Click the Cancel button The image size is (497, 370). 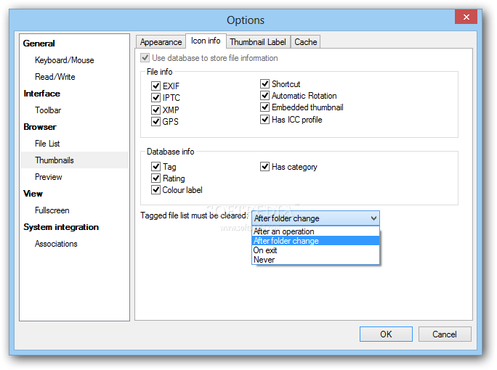(x=444, y=334)
